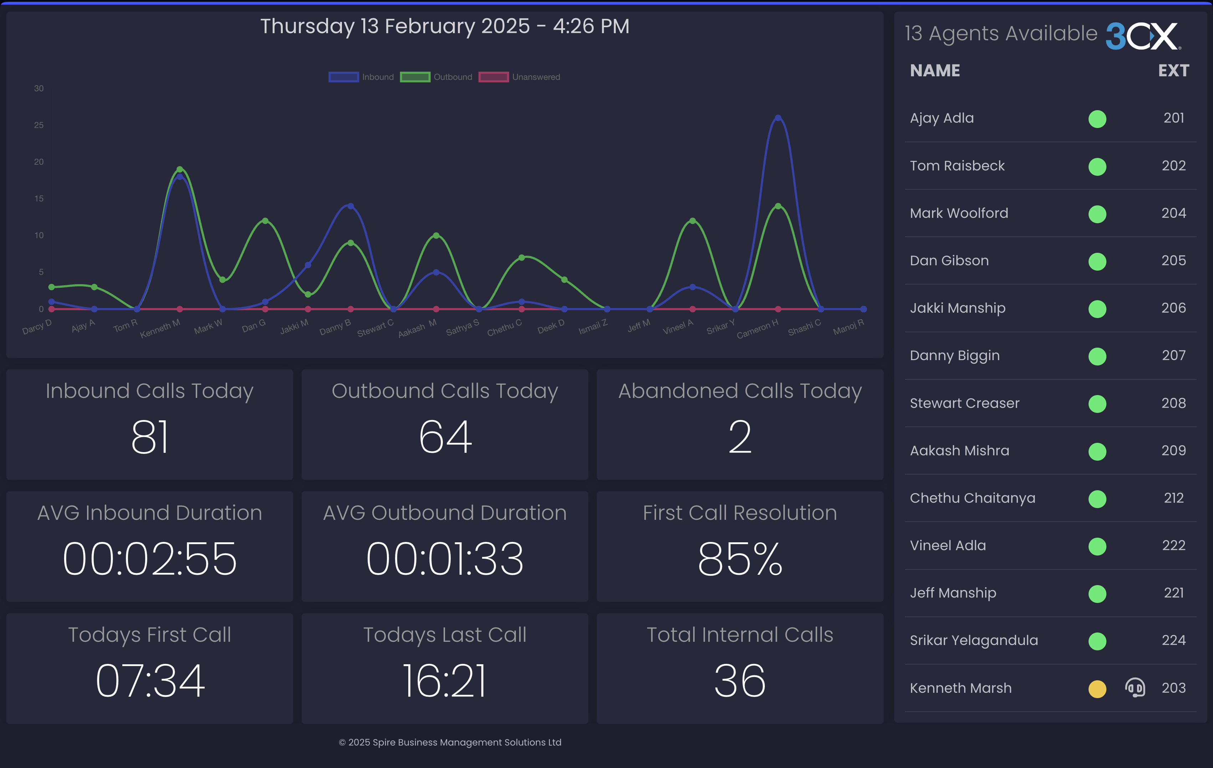The width and height of the screenshot is (1213, 768).
Task: Click the Inbound Calls Today card
Action: coord(150,425)
